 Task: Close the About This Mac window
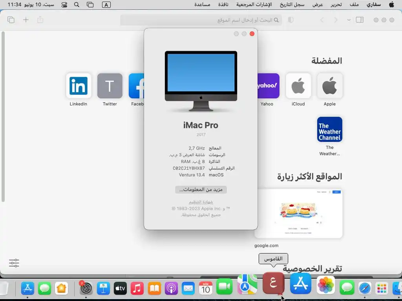coord(252,34)
